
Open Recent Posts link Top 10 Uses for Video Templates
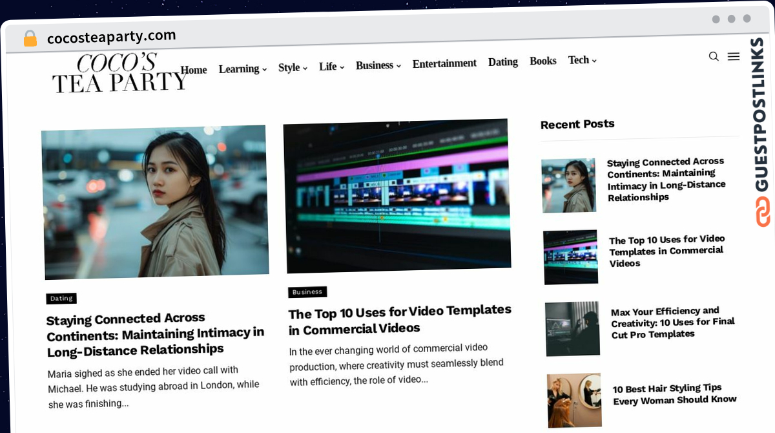667,251
